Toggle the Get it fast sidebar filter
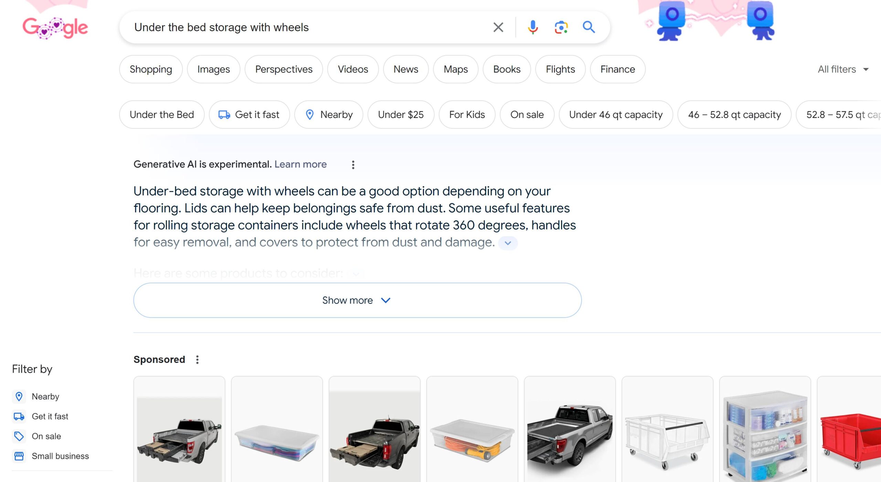 [x=50, y=416]
